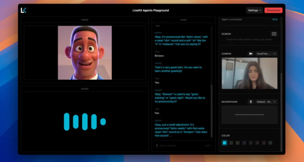The image size is (304, 162).
Task: Click the audio visualizer bars
Action: pyautogui.click(x=85, y=121)
